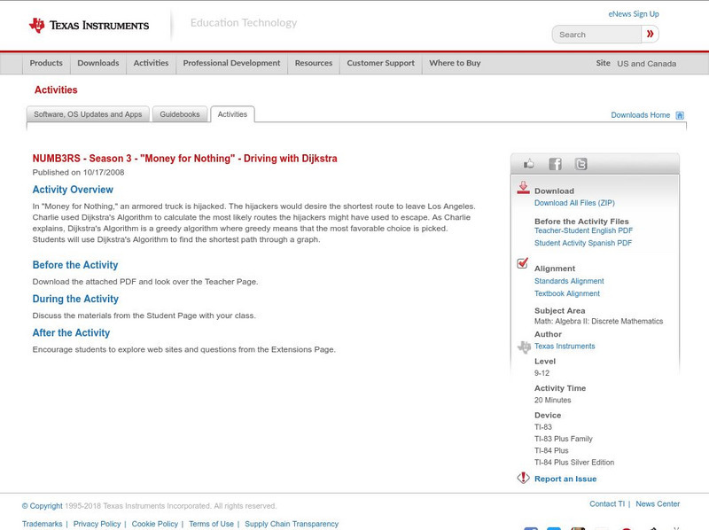Click the red download arrow icon
Viewport: 709px width, 530px height.
[x=523, y=188]
